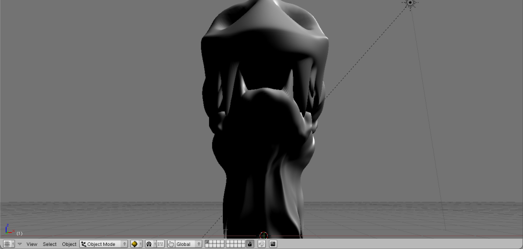Image resolution: width=523 pixels, height=249 pixels.
Task: Toggle the 3D manipulator hand button
Action: 171,244
